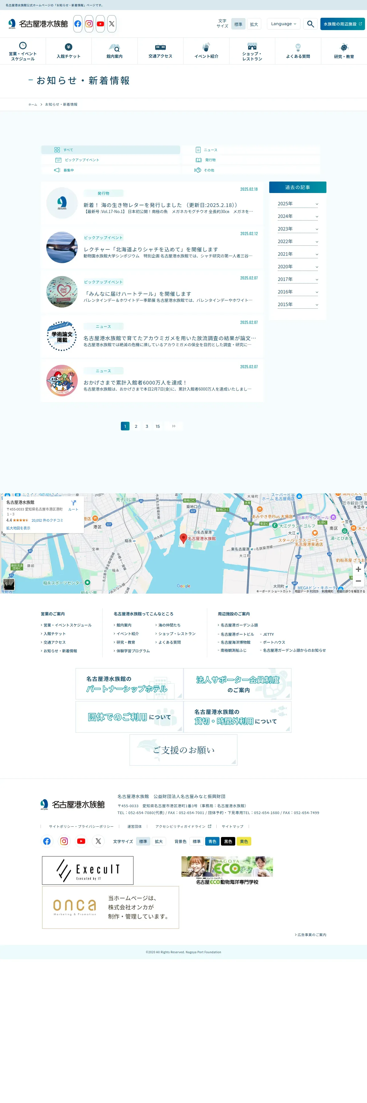Select the 発行物 category filter
The height and width of the screenshot is (1103, 367).
click(x=251, y=160)
